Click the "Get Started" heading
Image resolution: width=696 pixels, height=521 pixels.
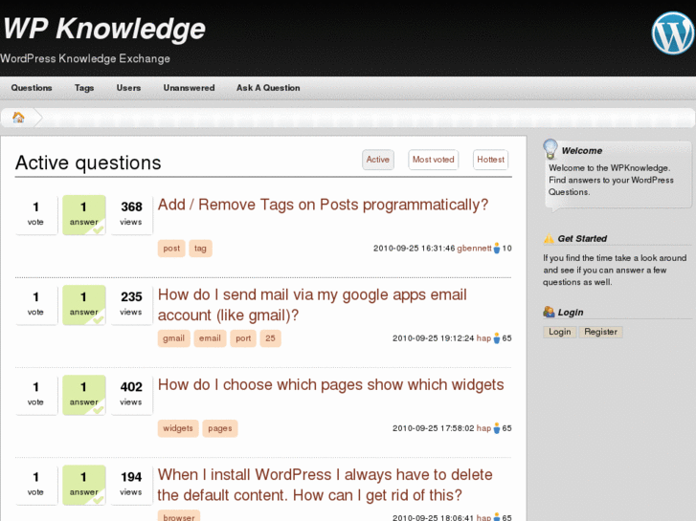582,239
